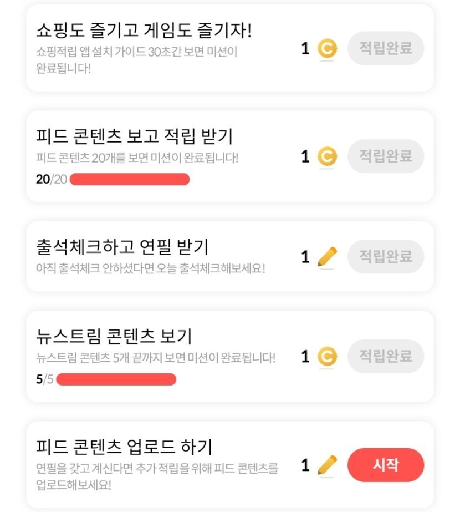
Task: Click the 5/5 red progress bar
Action: [x=116, y=379]
